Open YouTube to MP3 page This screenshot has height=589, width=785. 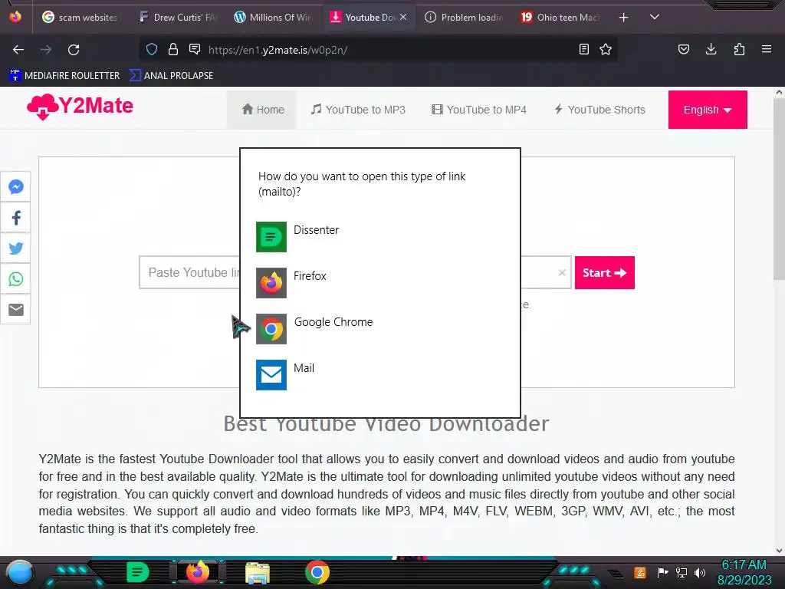point(358,110)
